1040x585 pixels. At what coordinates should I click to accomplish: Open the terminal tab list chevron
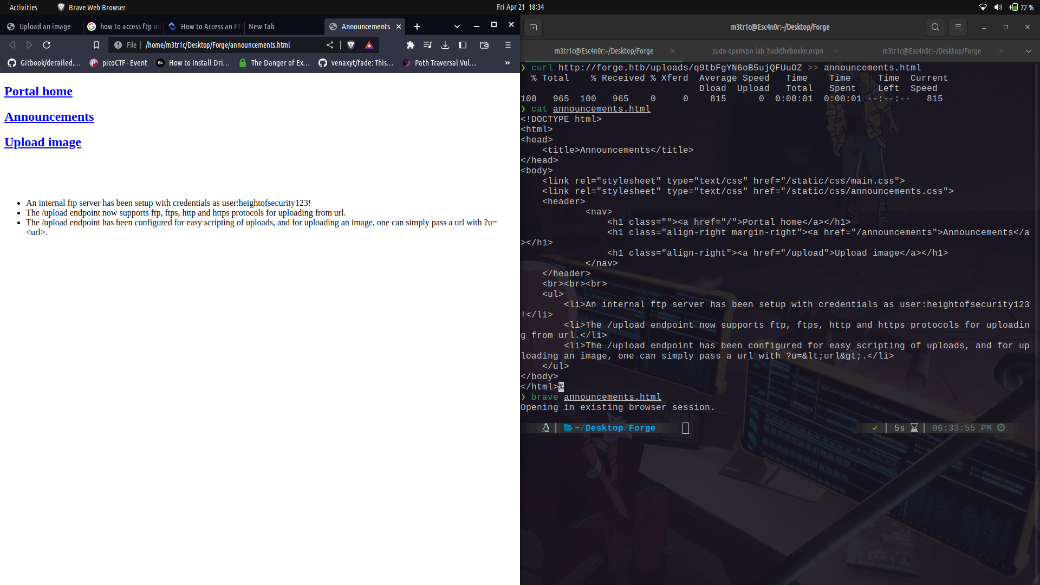[x=1028, y=51]
